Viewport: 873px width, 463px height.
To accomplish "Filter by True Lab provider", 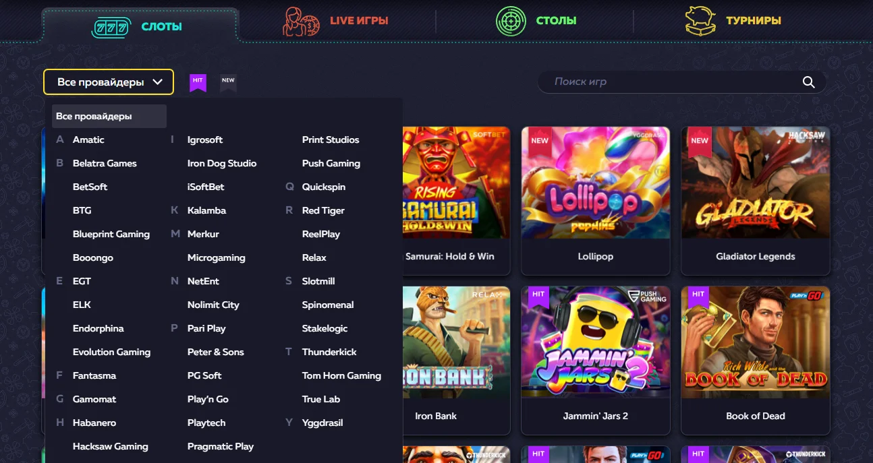I will point(321,399).
